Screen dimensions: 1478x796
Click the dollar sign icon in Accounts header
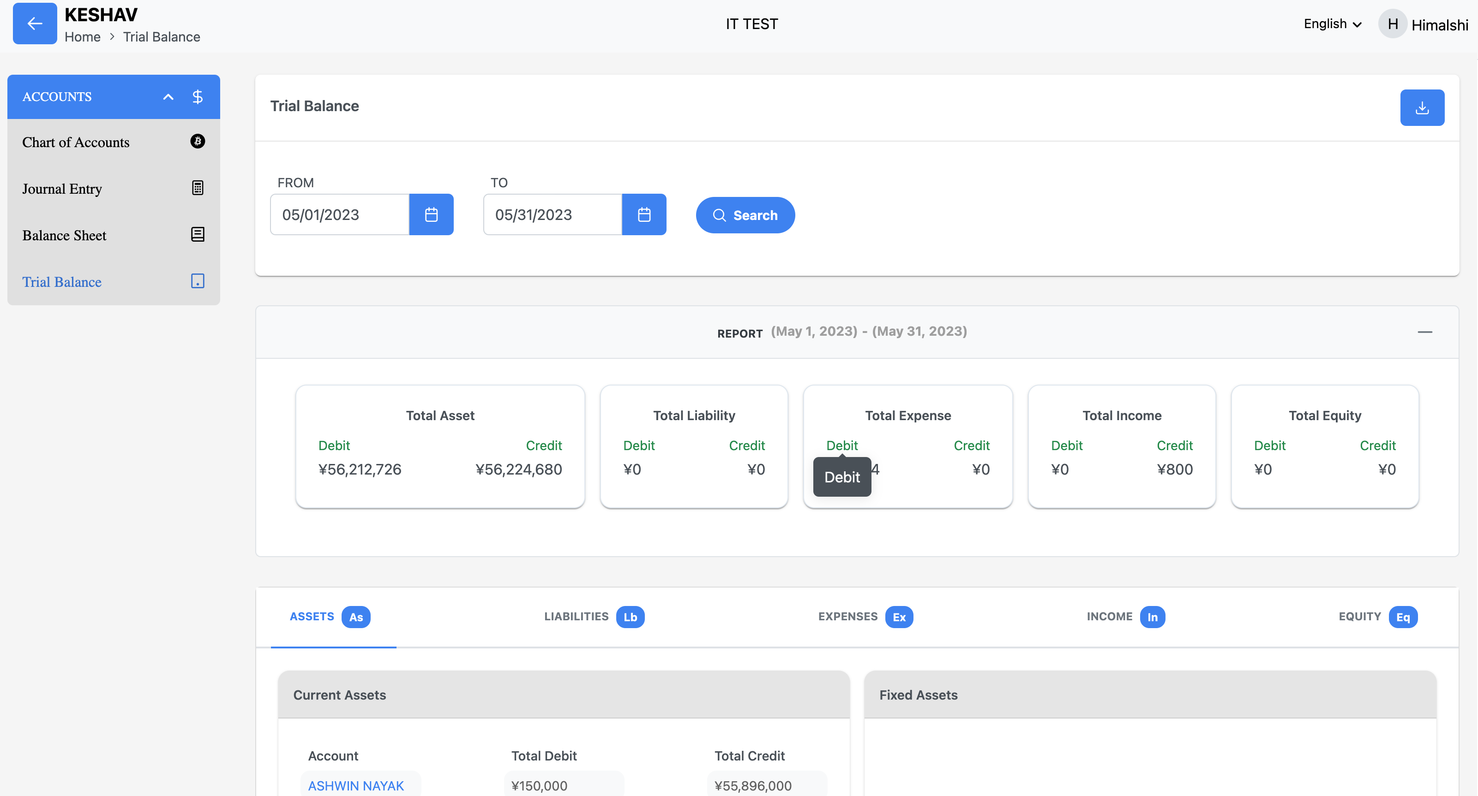point(198,96)
